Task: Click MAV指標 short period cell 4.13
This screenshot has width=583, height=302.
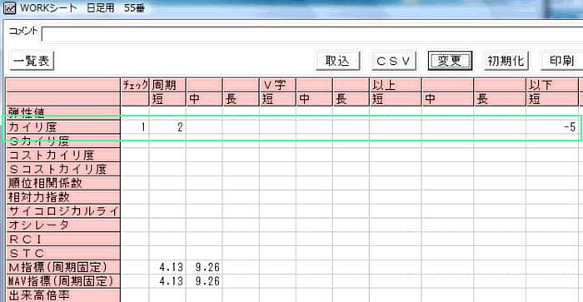Action: (x=167, y=281)
